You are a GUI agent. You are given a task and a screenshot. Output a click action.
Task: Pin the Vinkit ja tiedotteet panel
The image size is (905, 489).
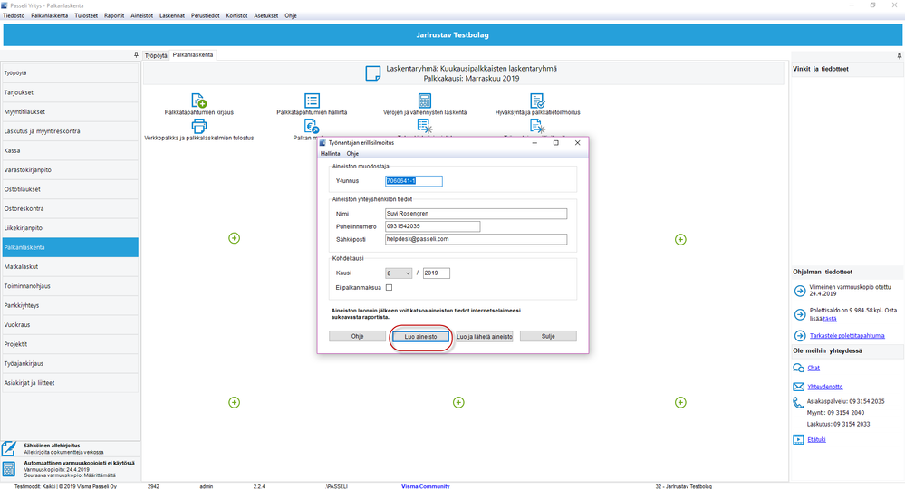[900, 56]
